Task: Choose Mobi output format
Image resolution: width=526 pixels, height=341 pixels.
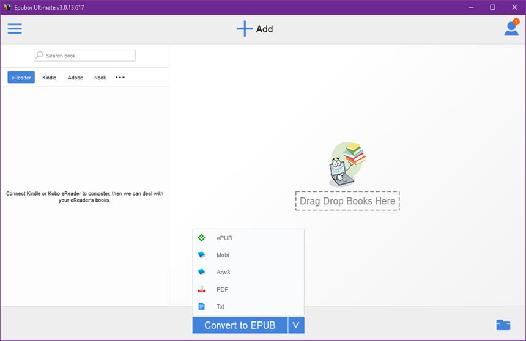Action: tap(248, 255)
